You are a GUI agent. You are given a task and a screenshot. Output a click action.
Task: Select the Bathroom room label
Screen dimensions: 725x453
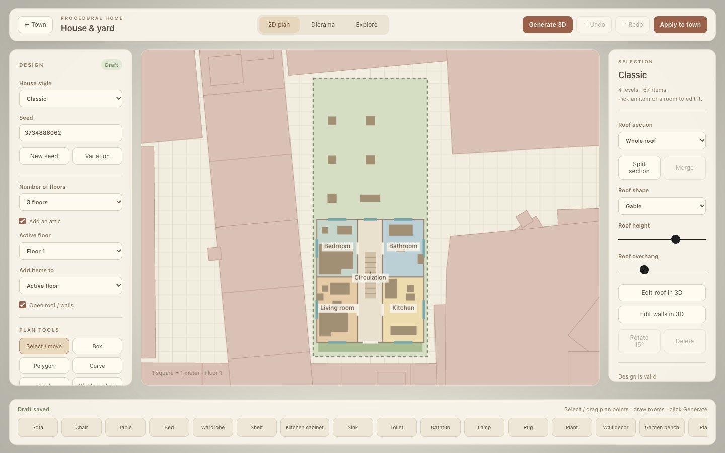coord(403,246)
